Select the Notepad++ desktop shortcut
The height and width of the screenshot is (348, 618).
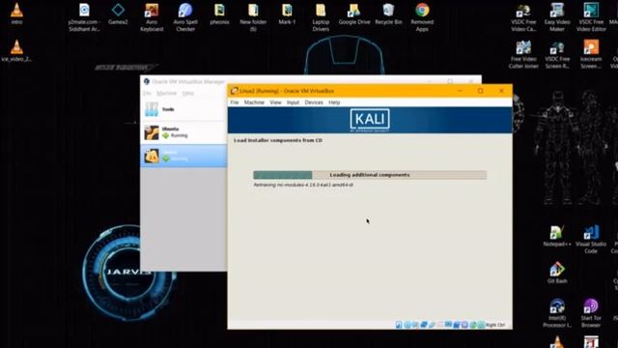557,236
